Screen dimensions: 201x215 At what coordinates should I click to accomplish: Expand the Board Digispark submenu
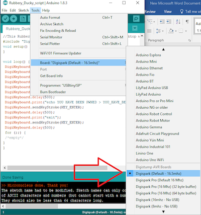pyautogui.click(x=78, y=63)
